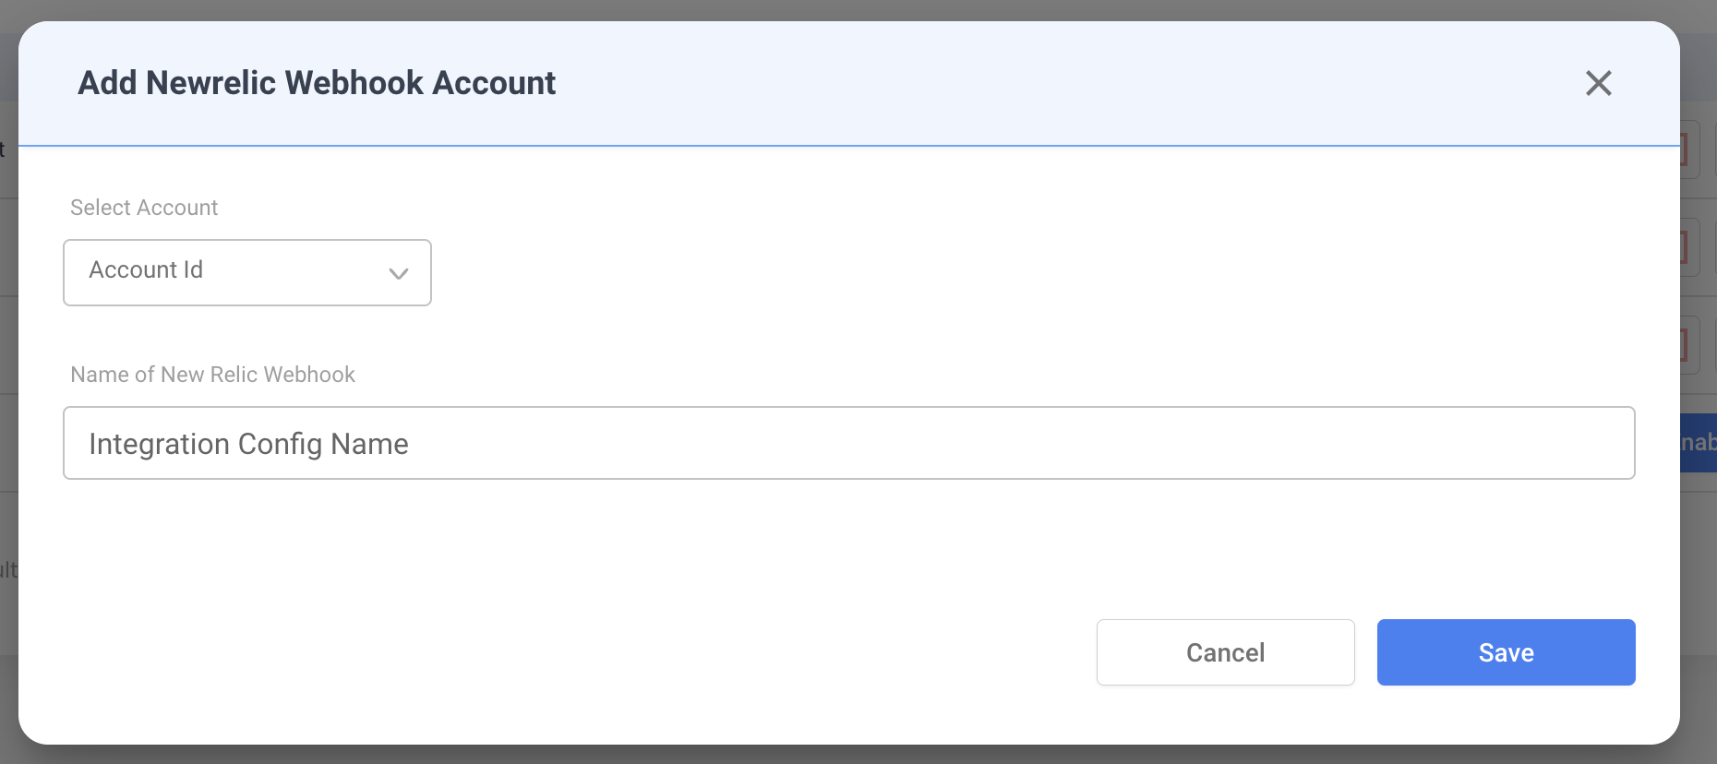Choose an account from the Account Id selector

click(246, 272)
